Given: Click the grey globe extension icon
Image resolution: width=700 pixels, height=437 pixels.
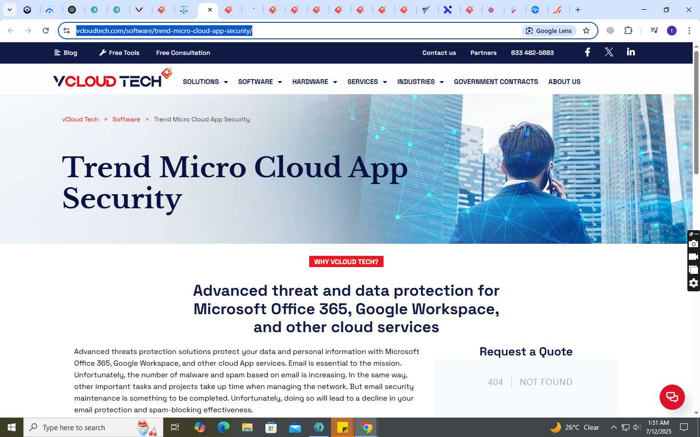Looking at the screenshot, I should coord(610,31).
